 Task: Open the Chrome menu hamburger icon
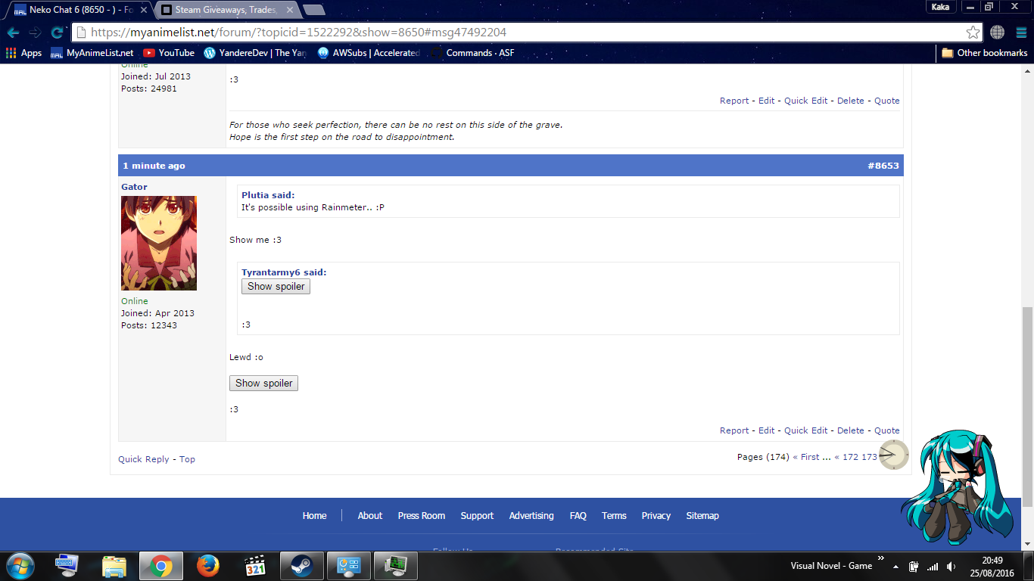[x=1021, y=33]
